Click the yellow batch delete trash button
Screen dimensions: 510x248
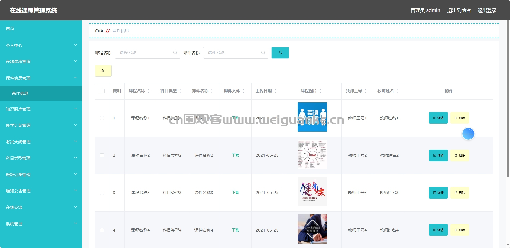tap(103, 71)
